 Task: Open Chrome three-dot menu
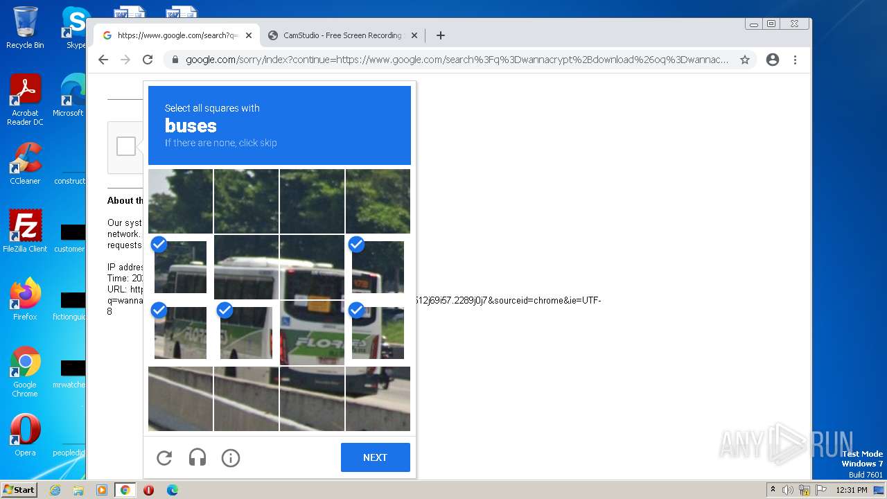795,60
